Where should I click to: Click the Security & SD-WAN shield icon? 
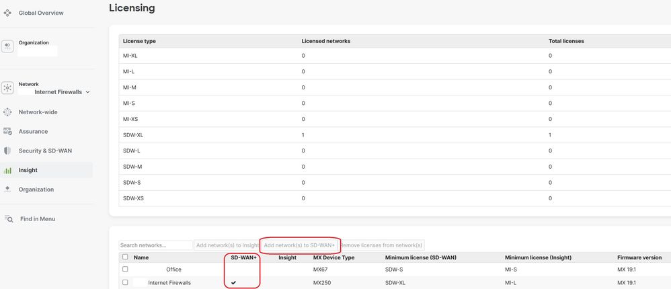(x=8, y=151)
